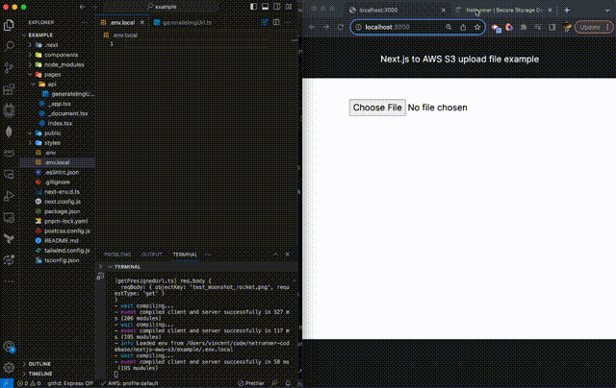Close the terminal panel

pyautogui.click(x=288, y=255)
